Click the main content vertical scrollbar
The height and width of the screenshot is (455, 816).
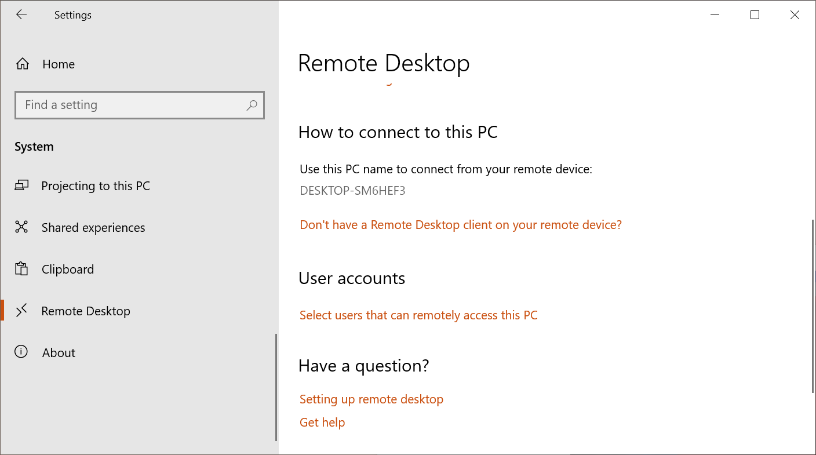click(813, 306)
